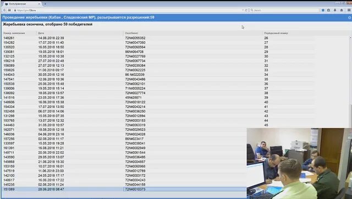Image resolution: width=352 pixels, height=199 pixels.
Task: Show bookmarks list icon in toolbar
Action: (329, 10)
